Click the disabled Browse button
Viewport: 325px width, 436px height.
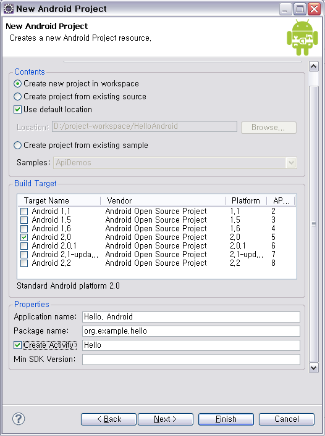point(269,128)
